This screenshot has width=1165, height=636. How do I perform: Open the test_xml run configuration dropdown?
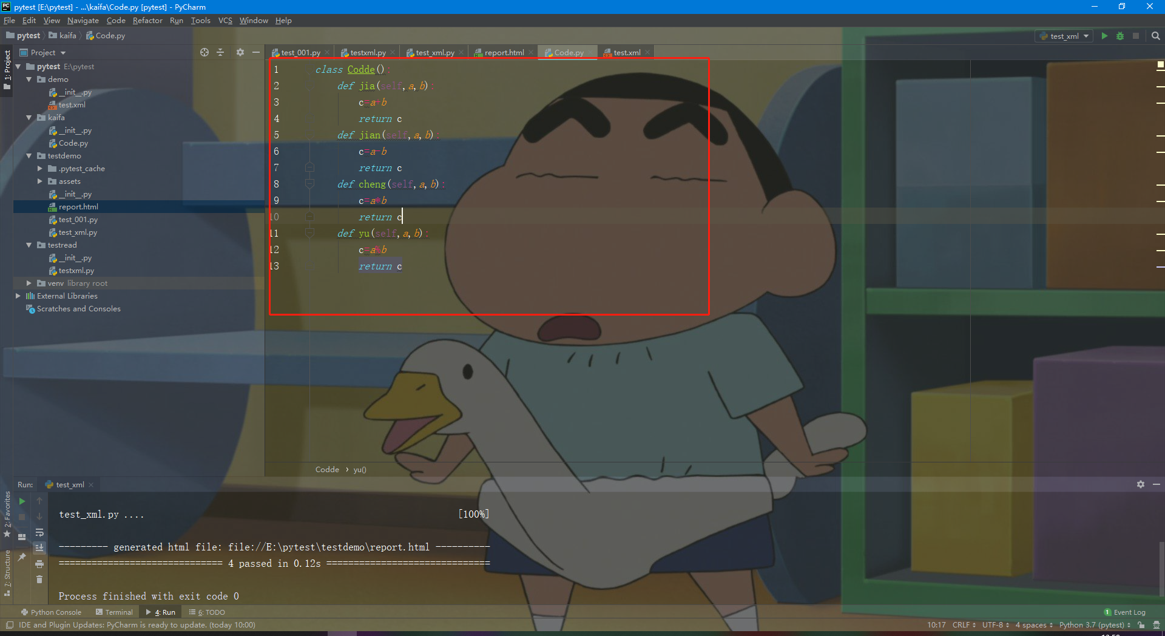(1064, 36)
